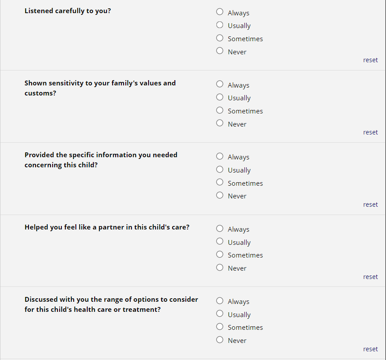
Task: Select Always for feeling like a partner
Action: point(220,229)
